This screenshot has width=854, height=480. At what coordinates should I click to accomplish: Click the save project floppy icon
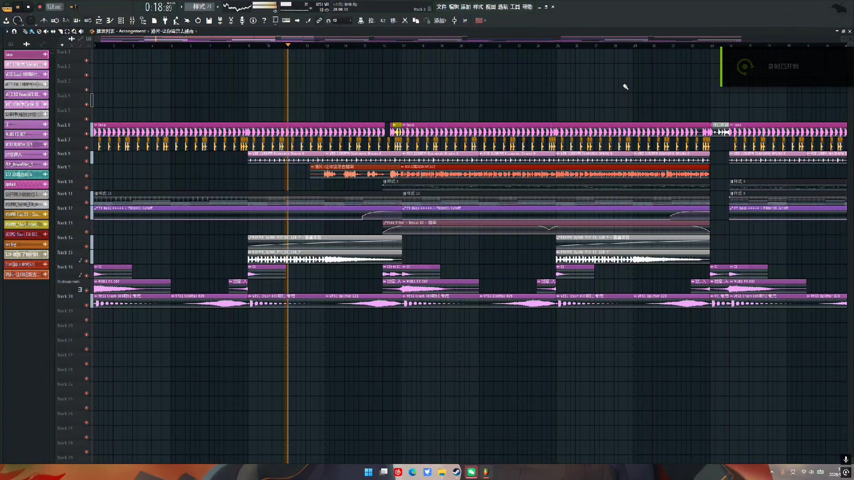click(x=209, y=20)
